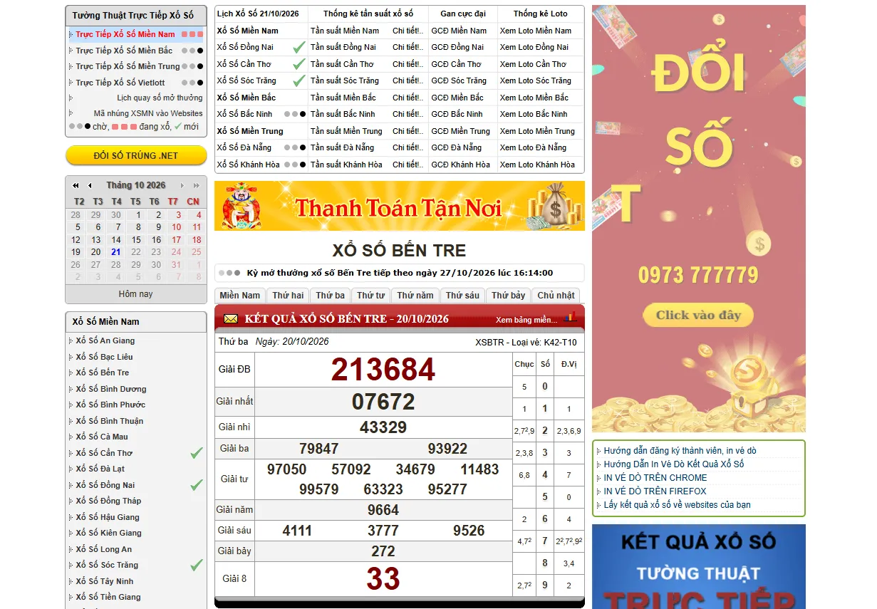877x609 pixels.
Task: Click Hôm nay button under calendar
Action: tap(135, 294)
